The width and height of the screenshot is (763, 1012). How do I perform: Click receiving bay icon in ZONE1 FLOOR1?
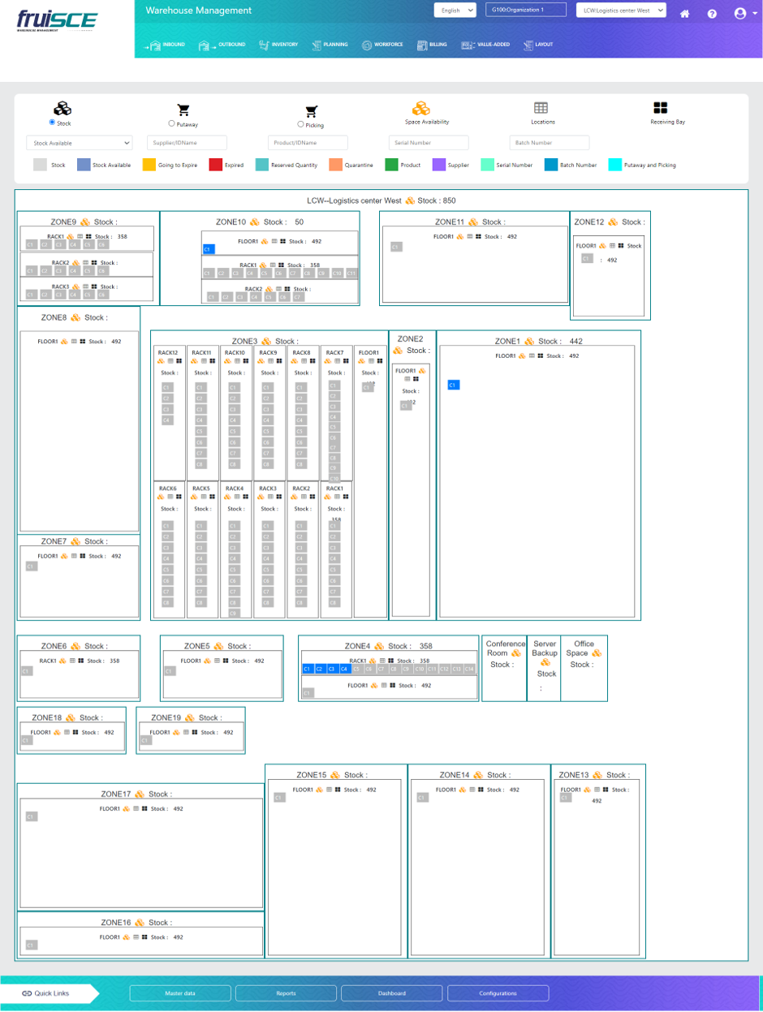(x=542, y=355)
